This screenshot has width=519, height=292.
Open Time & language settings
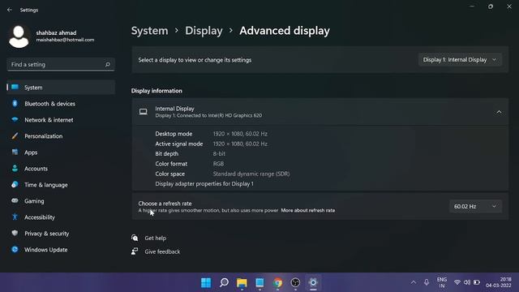pyautogui.click(x=61, y=185)
